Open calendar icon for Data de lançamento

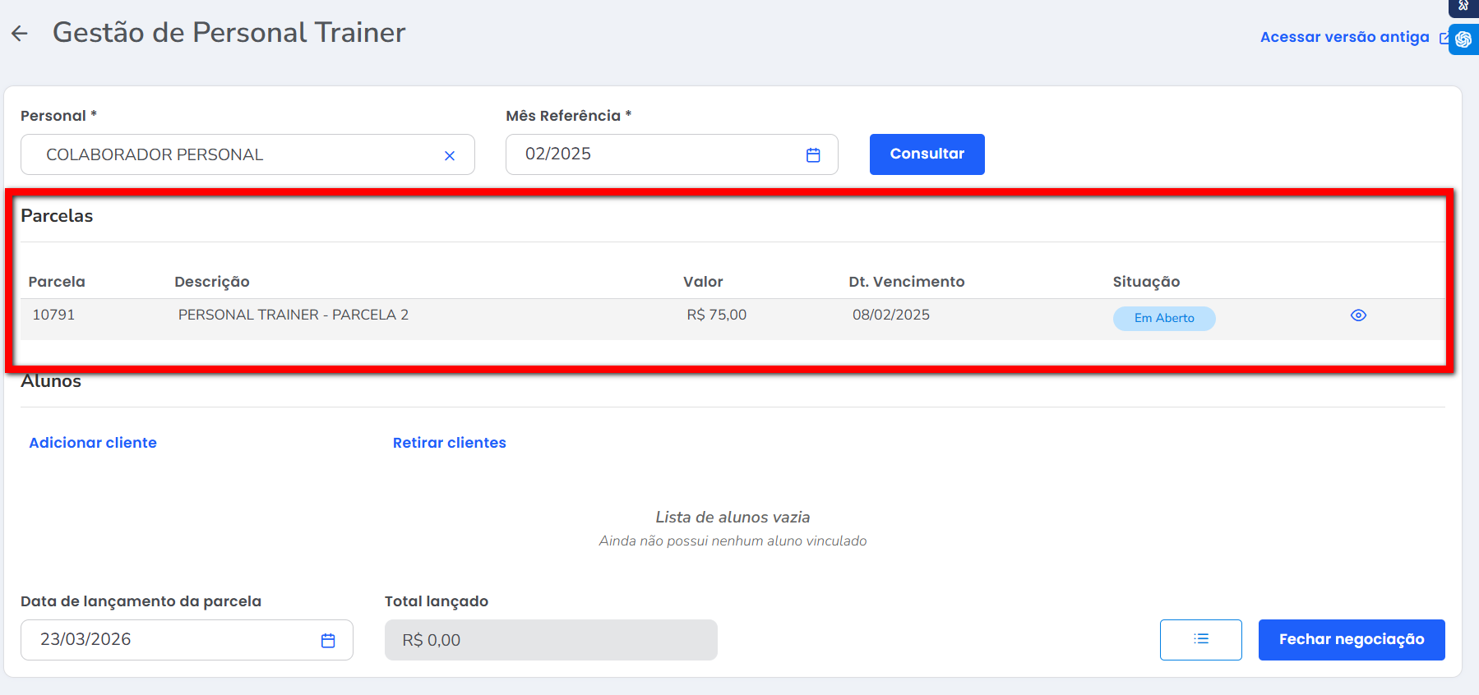(x=328, y=641)
